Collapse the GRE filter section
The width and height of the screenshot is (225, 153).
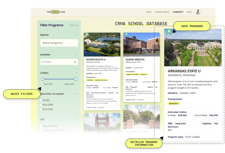(x=76, y=119)
